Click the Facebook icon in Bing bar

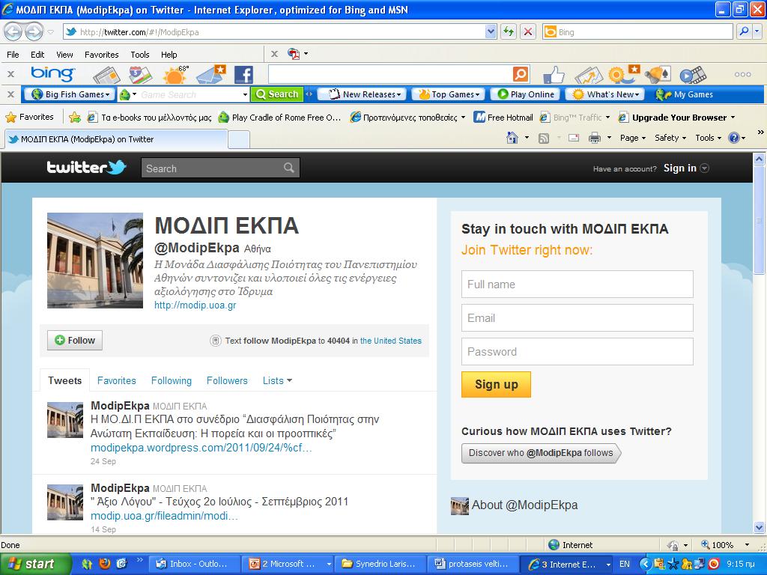click(243, 75)
